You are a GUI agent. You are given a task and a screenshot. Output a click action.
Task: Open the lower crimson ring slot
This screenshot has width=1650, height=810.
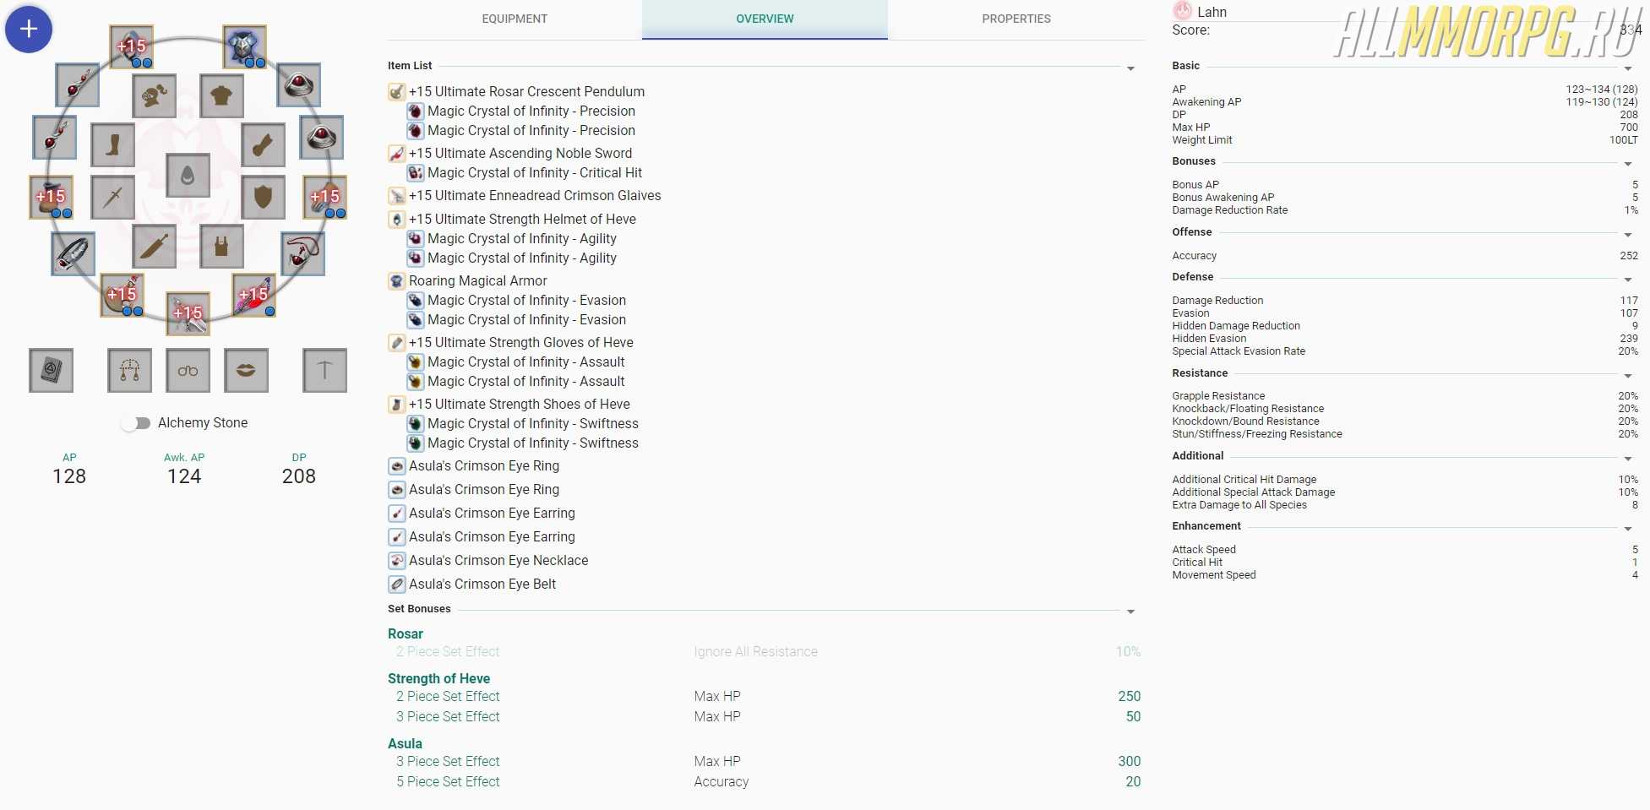[322, 138]
